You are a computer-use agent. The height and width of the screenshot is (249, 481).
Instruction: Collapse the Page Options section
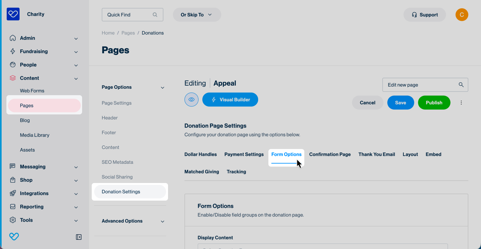tap(163, 87)
